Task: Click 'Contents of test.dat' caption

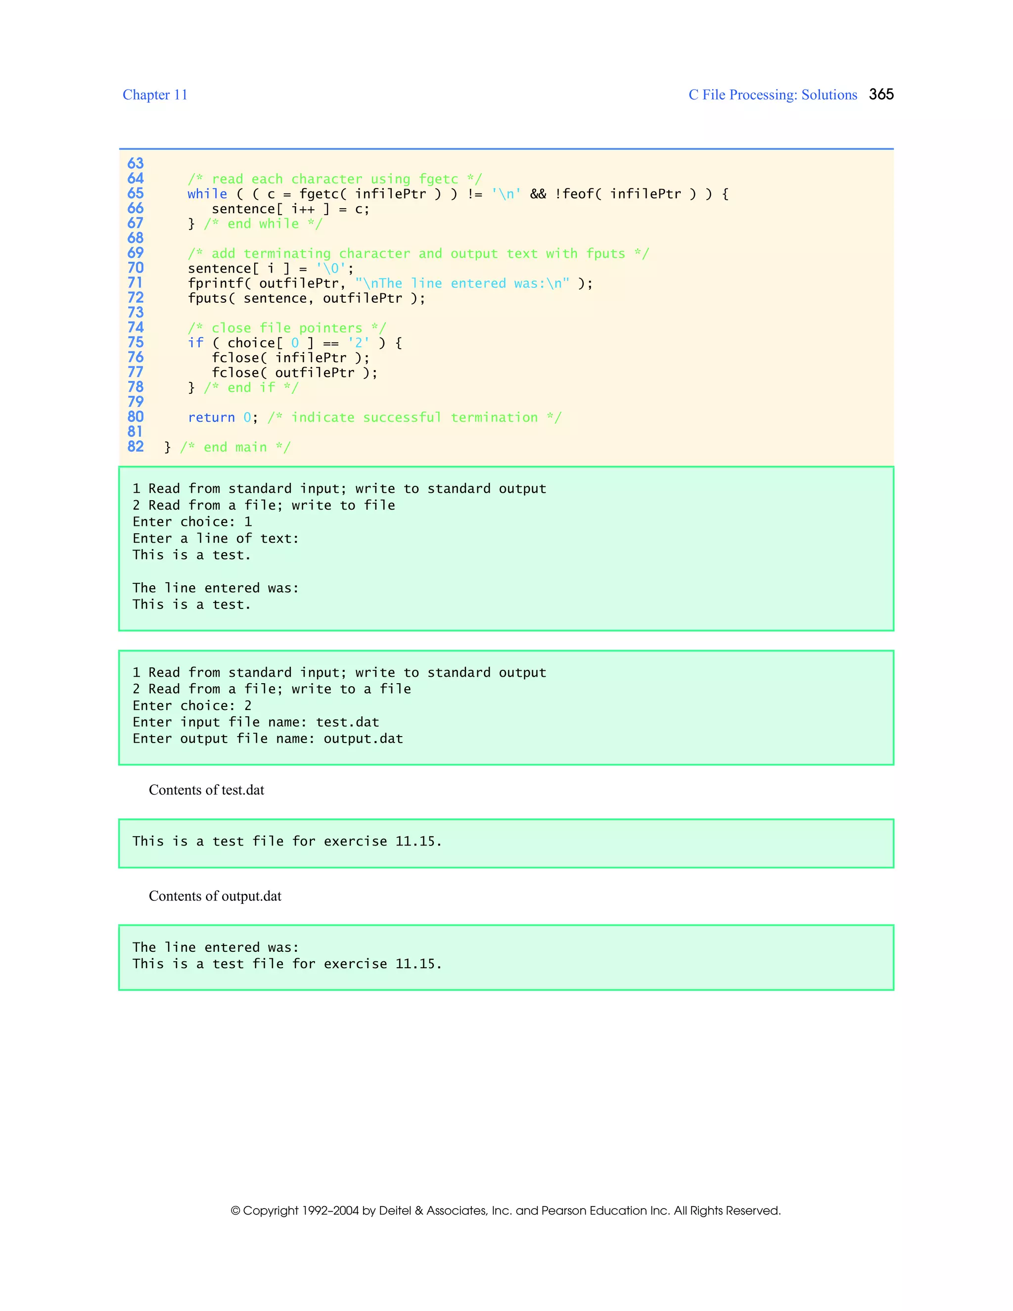Action: pos(206,790)
